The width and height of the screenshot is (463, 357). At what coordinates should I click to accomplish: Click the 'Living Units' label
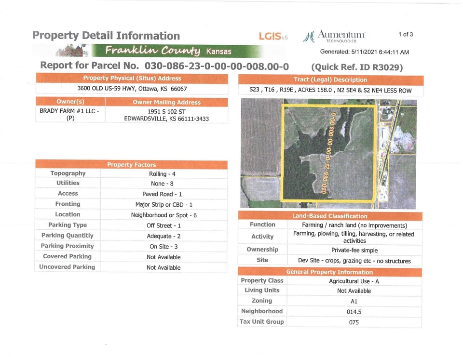[262, 291]
